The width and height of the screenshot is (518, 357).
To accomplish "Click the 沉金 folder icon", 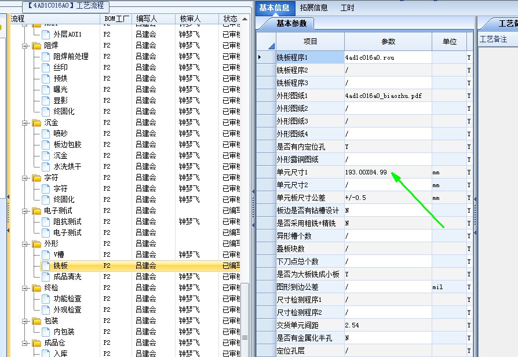I will [37, 123].
